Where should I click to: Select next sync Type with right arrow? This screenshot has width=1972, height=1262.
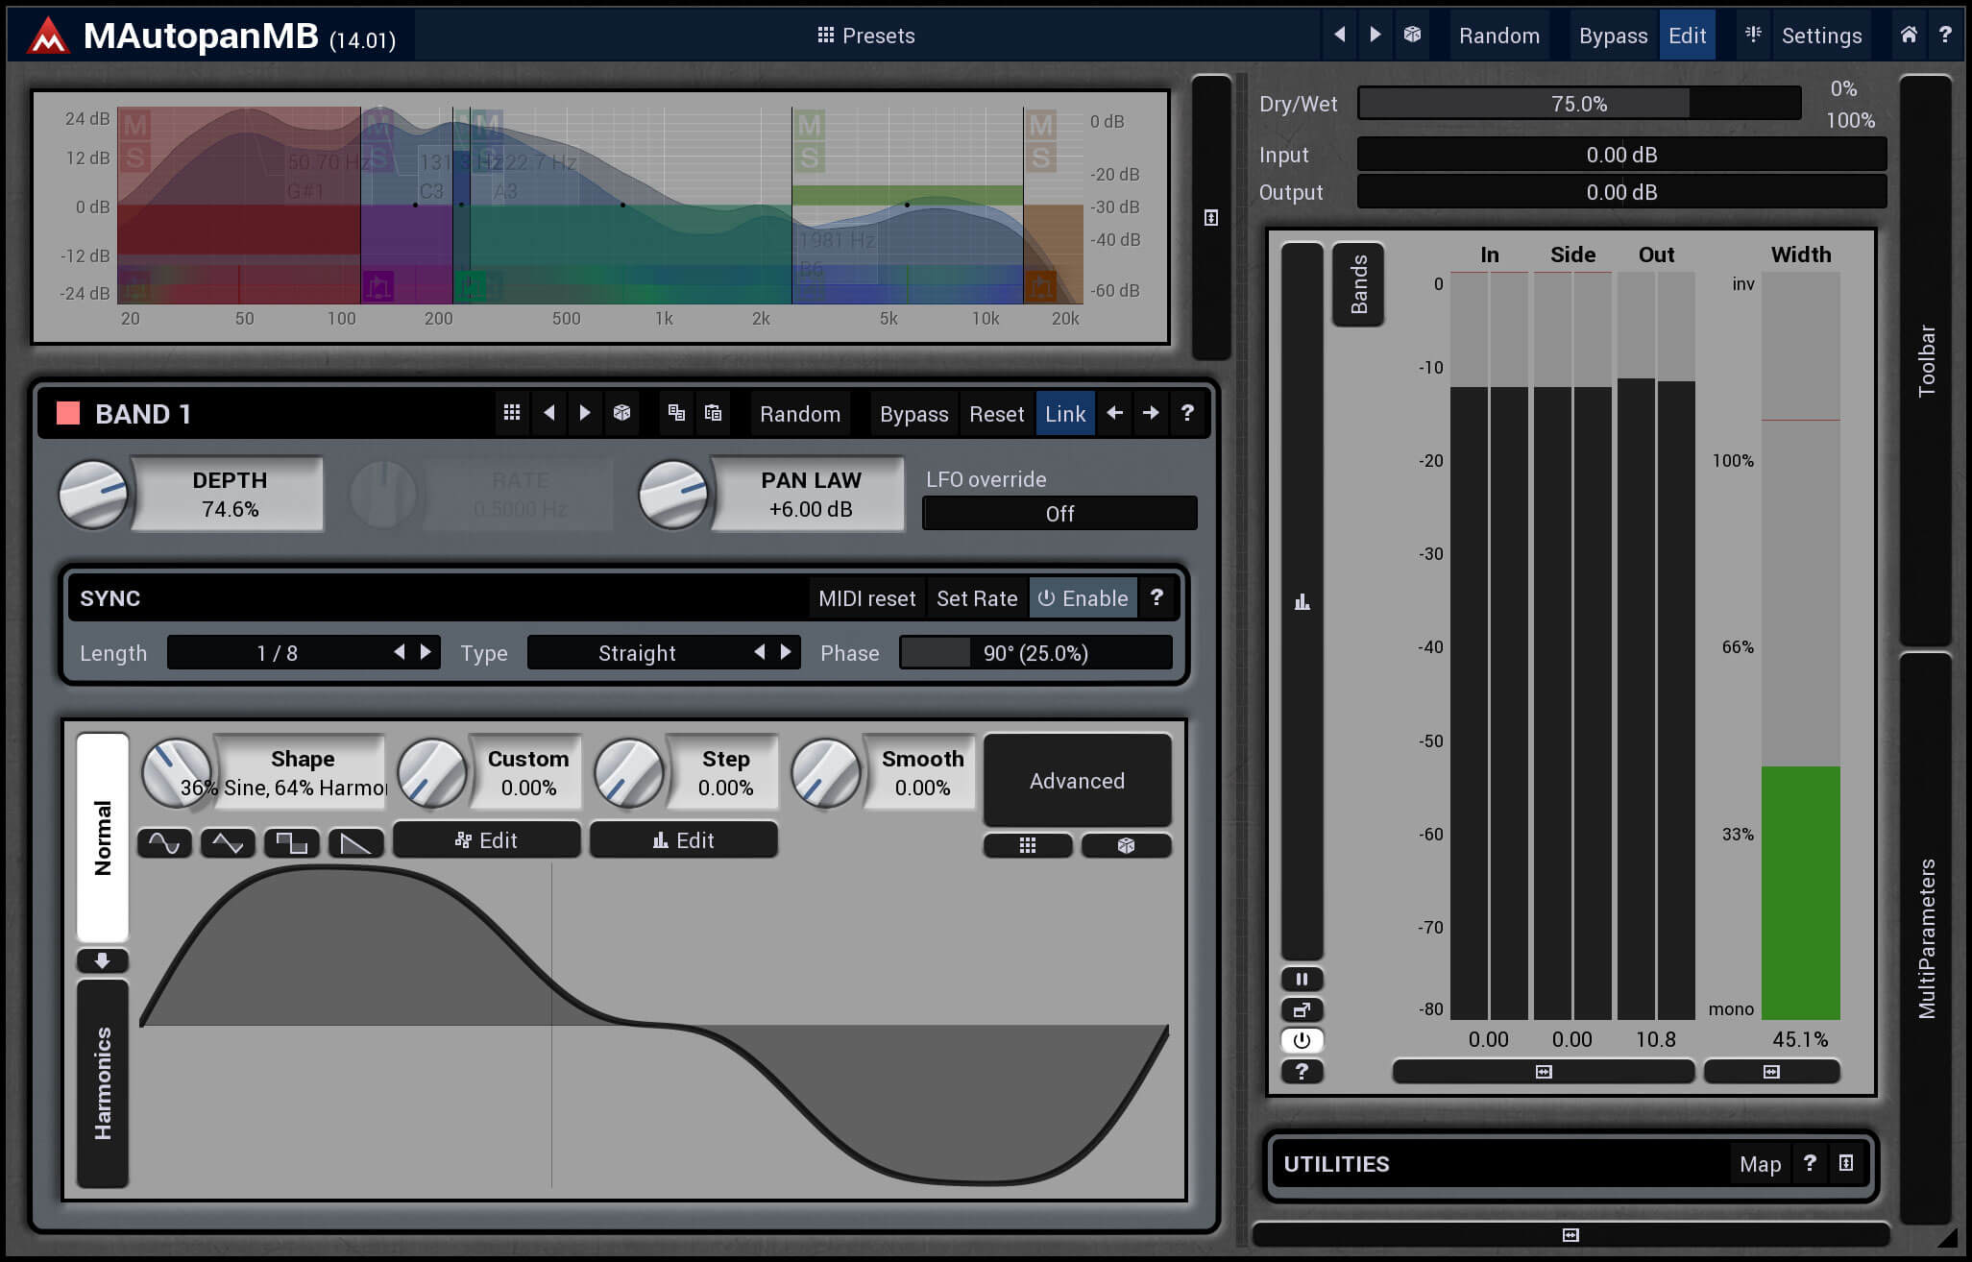click(x=786, y=653)
